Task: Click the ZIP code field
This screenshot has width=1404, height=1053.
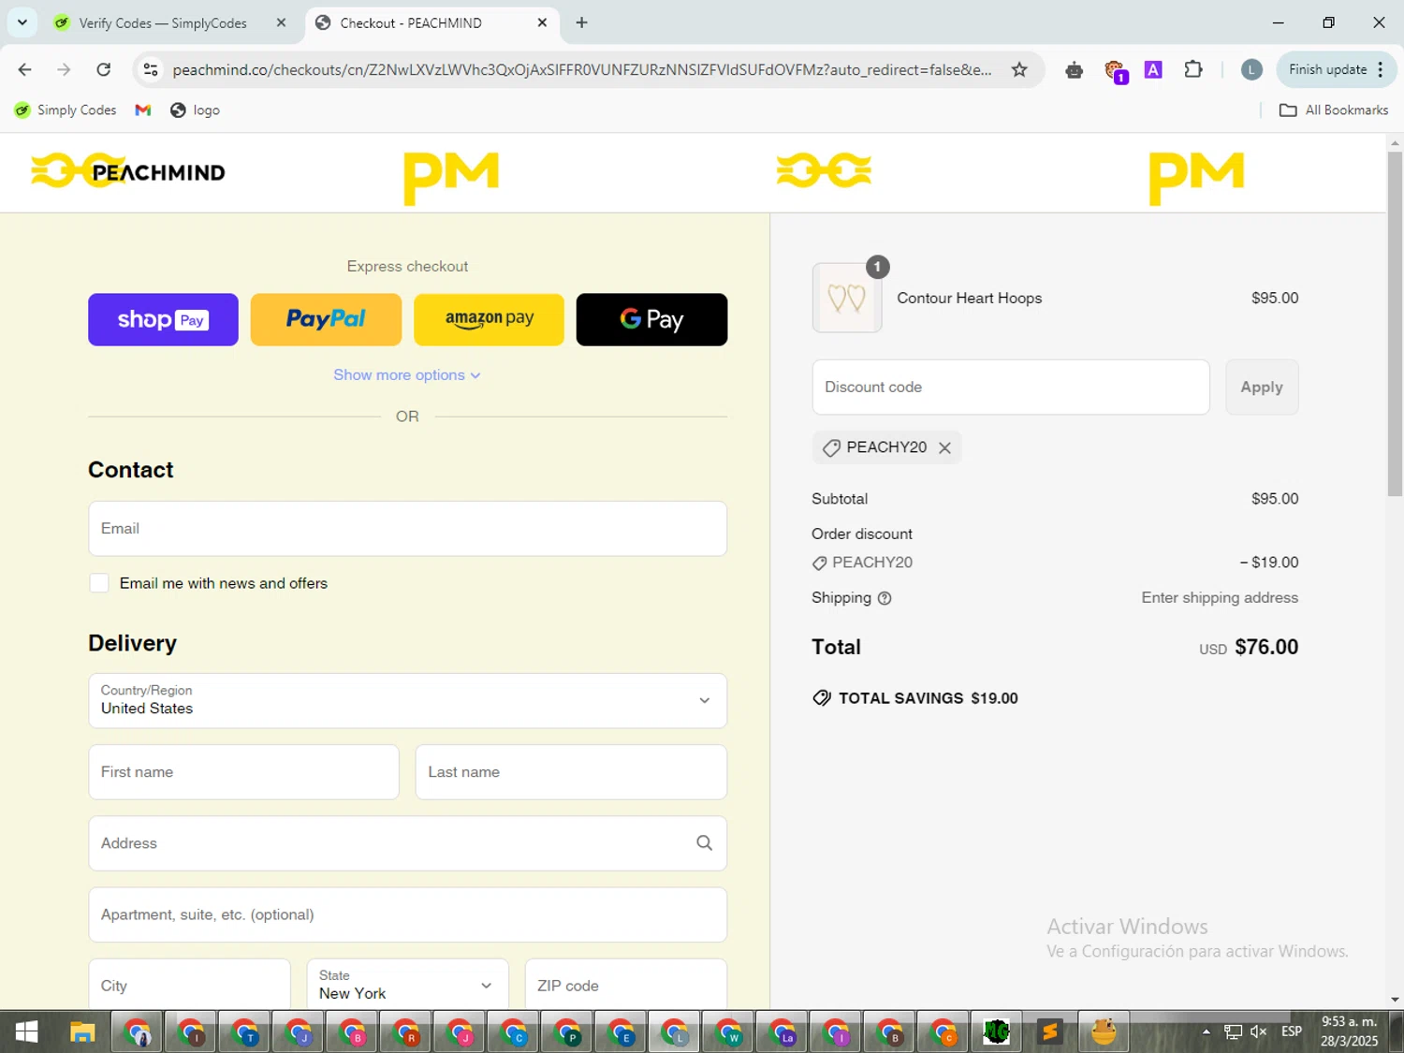Action: tap(625, 985)
